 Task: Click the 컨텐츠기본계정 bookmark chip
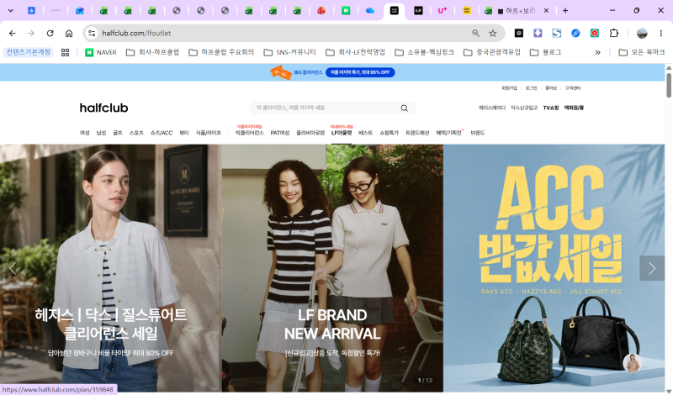[29, 52]
